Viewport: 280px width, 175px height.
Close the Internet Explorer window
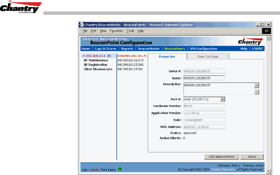(x=269, y=25)
